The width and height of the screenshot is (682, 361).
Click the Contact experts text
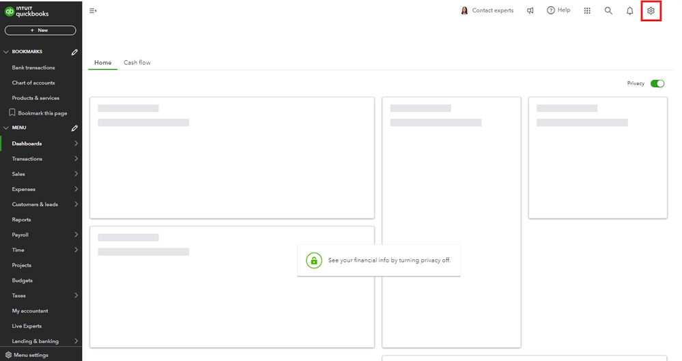tap(493, 10)
